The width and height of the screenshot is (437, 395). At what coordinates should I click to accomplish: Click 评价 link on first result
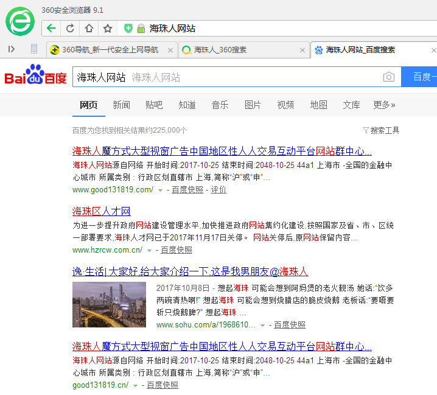[x=218, y=190]
